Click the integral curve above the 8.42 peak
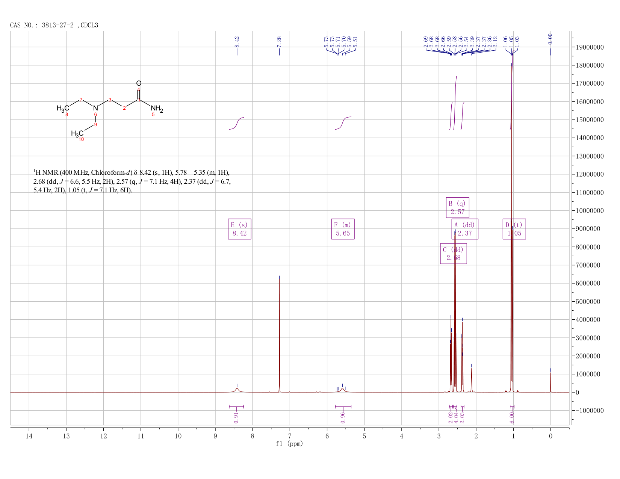The width and height of the screenshot is (620, 479). coord(236,123)
